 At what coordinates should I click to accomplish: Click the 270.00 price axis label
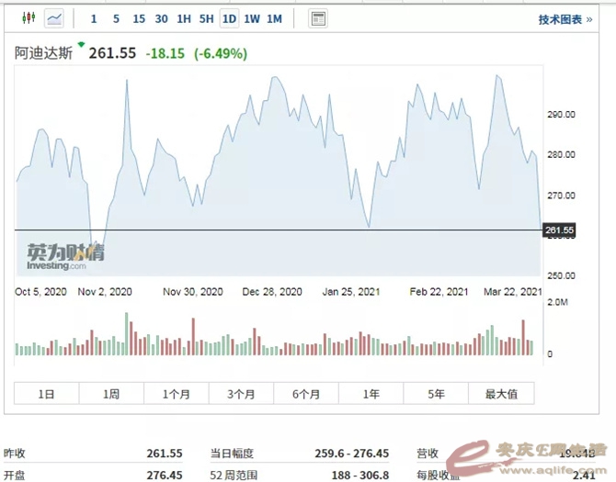[561, 196]
